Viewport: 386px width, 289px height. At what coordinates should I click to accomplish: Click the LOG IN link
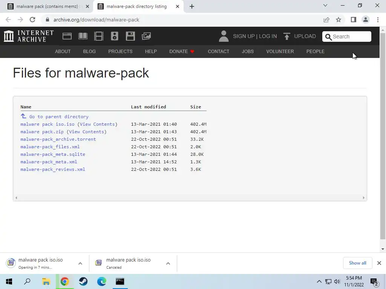(x=268, y=36)
